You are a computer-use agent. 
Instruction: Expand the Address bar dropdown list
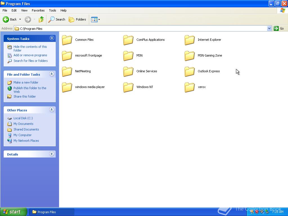269,28
